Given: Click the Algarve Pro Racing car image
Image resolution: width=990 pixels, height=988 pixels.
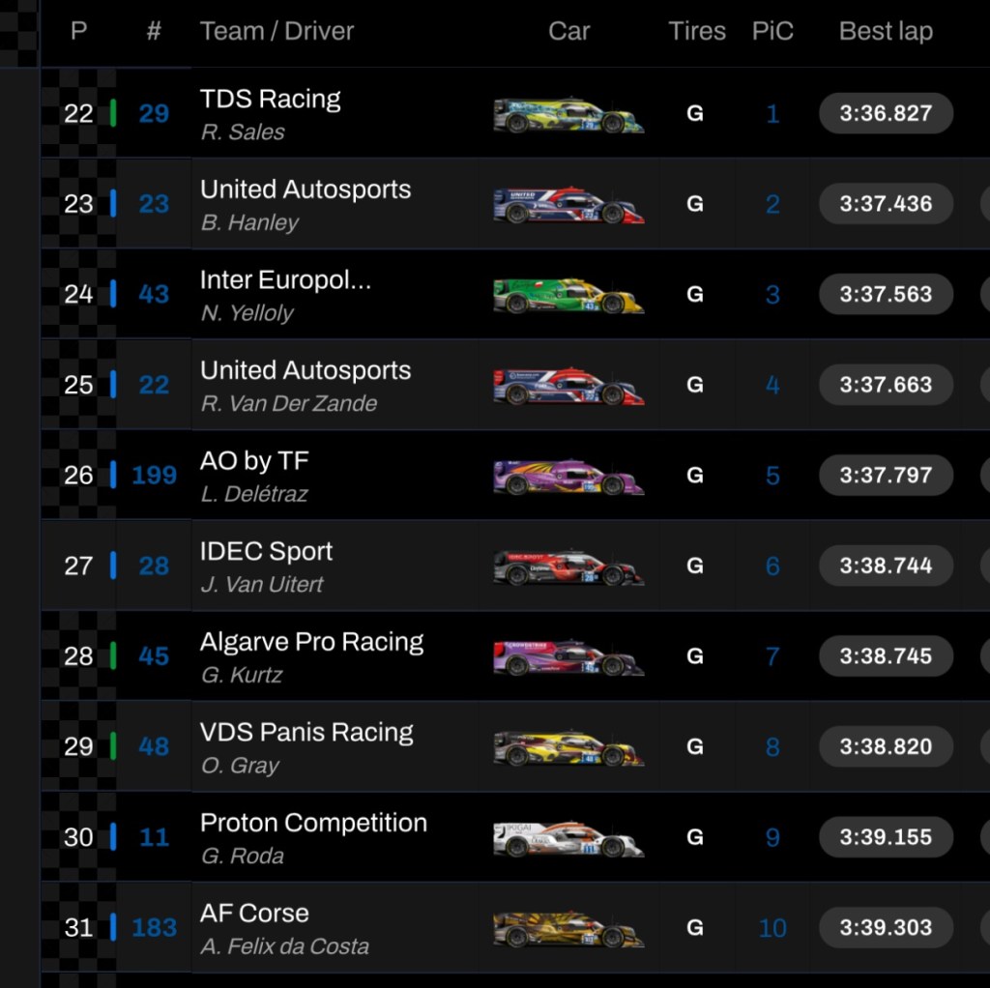Looking at the screenshot, I should pos(568,657).
